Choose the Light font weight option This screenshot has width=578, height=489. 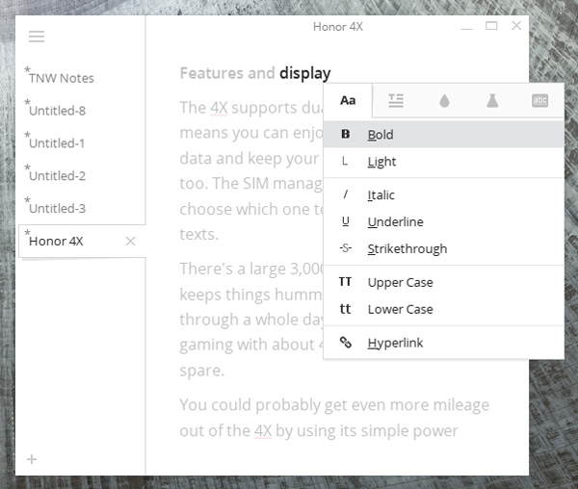[x=444, y=162]
